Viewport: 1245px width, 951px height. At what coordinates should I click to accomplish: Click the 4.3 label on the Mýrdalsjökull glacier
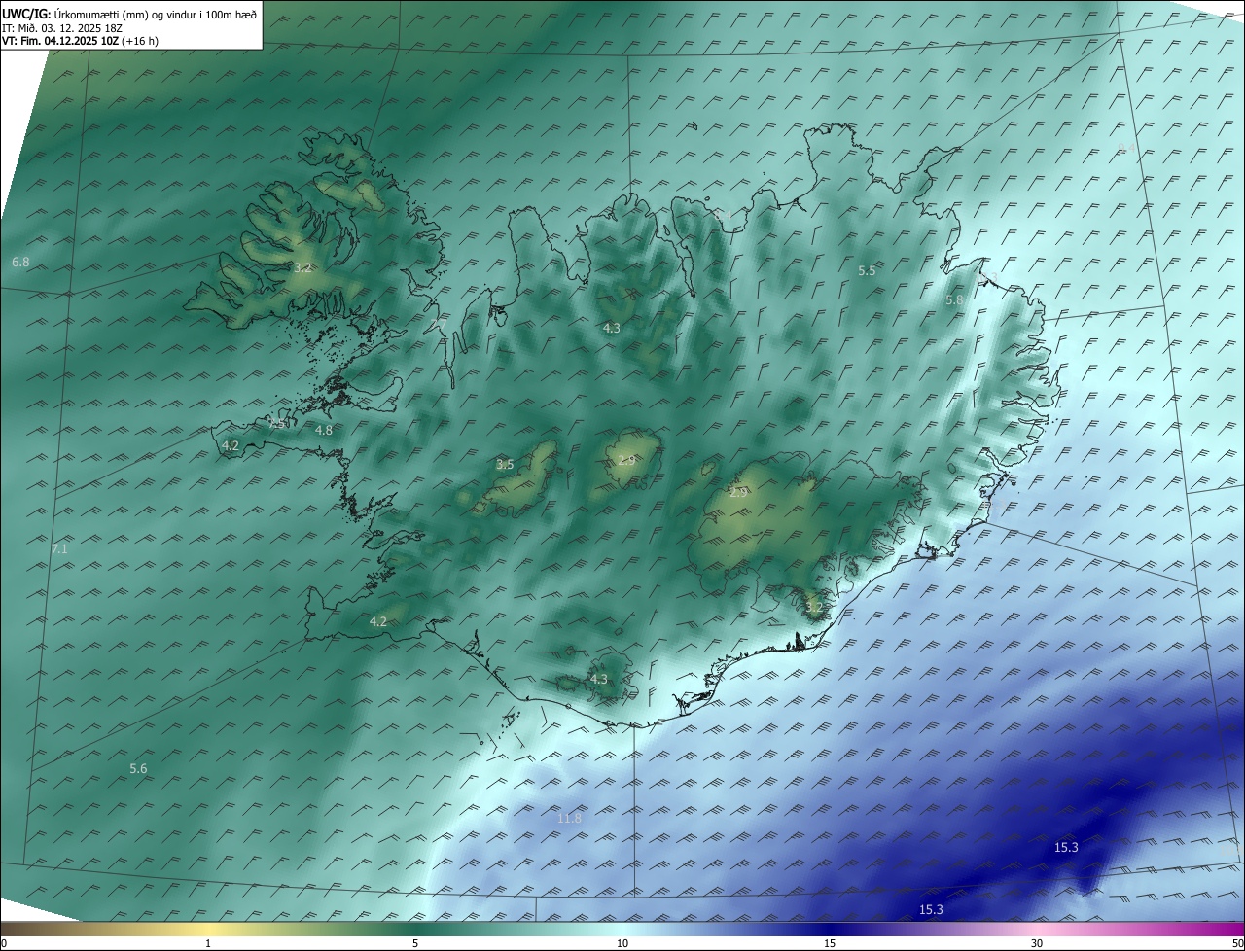point(598,680)
